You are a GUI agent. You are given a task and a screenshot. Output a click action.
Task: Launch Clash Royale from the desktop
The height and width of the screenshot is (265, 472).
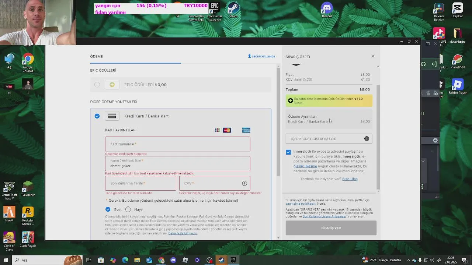point(28,239)
